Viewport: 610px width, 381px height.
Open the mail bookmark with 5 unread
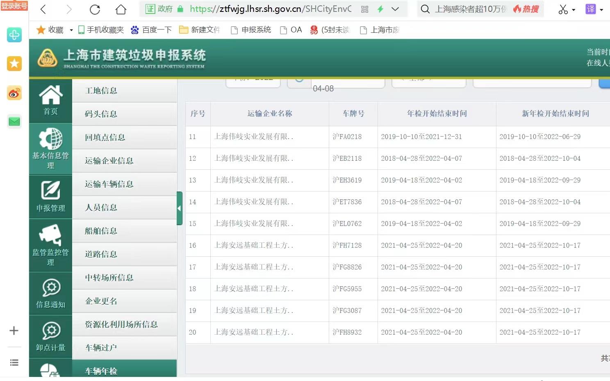coord(330,30)
